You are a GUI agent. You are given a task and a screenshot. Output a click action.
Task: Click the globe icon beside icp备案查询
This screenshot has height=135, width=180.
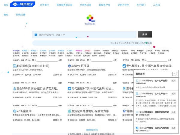(14, 111)
